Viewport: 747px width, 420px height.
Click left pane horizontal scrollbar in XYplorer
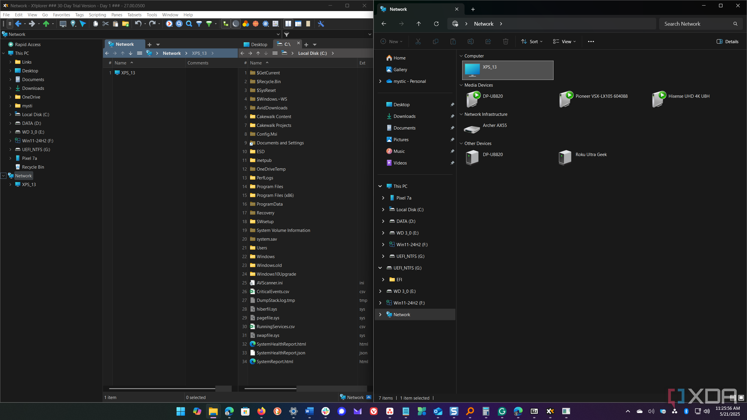162,388
